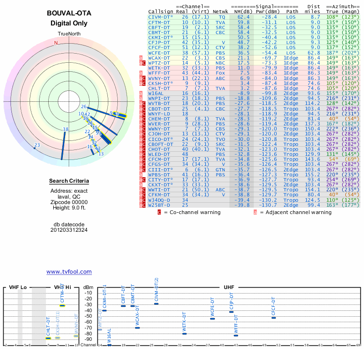Click the adjacent-channel badge on the WFFF-DT row
Screen dimensions: 364x349
pos(141,73)
